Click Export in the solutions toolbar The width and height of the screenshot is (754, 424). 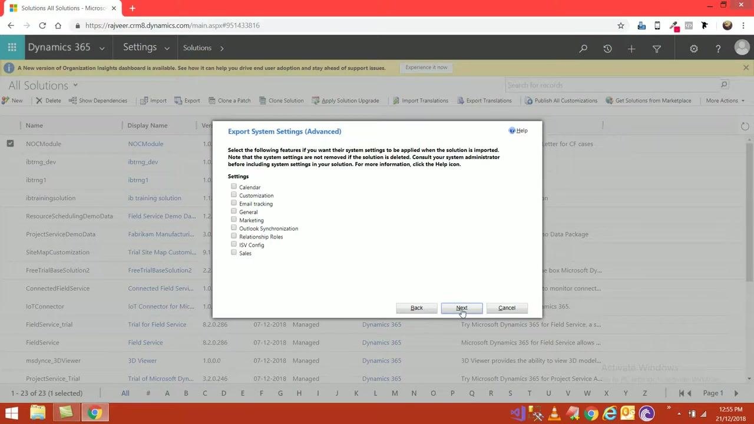tap(187, 101)
